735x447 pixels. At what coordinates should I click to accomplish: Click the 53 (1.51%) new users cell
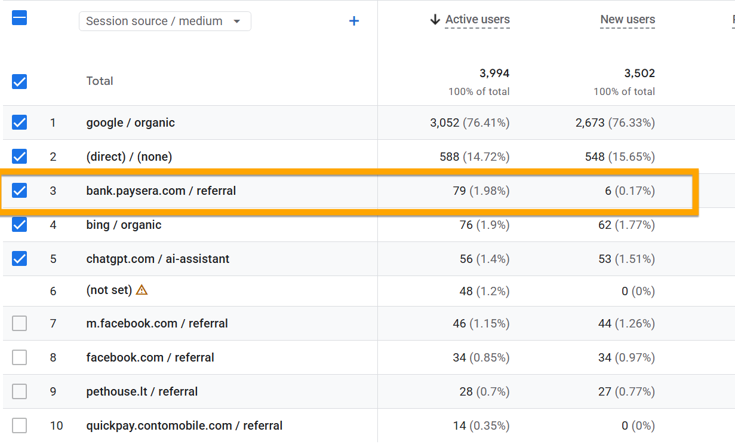click(x=626, y=259)
